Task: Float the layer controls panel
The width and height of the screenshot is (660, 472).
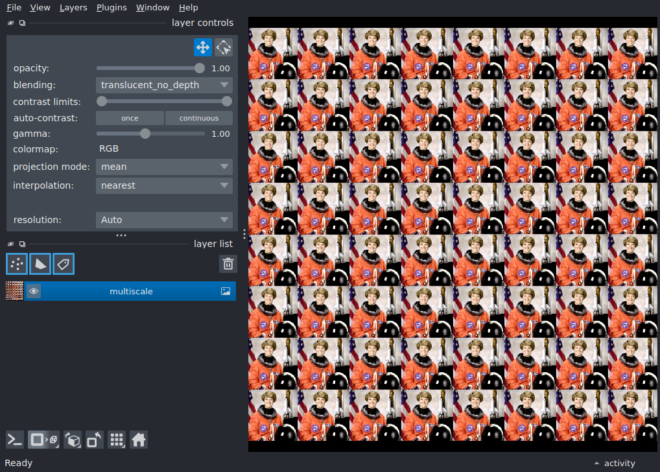Action: point(22,23)
